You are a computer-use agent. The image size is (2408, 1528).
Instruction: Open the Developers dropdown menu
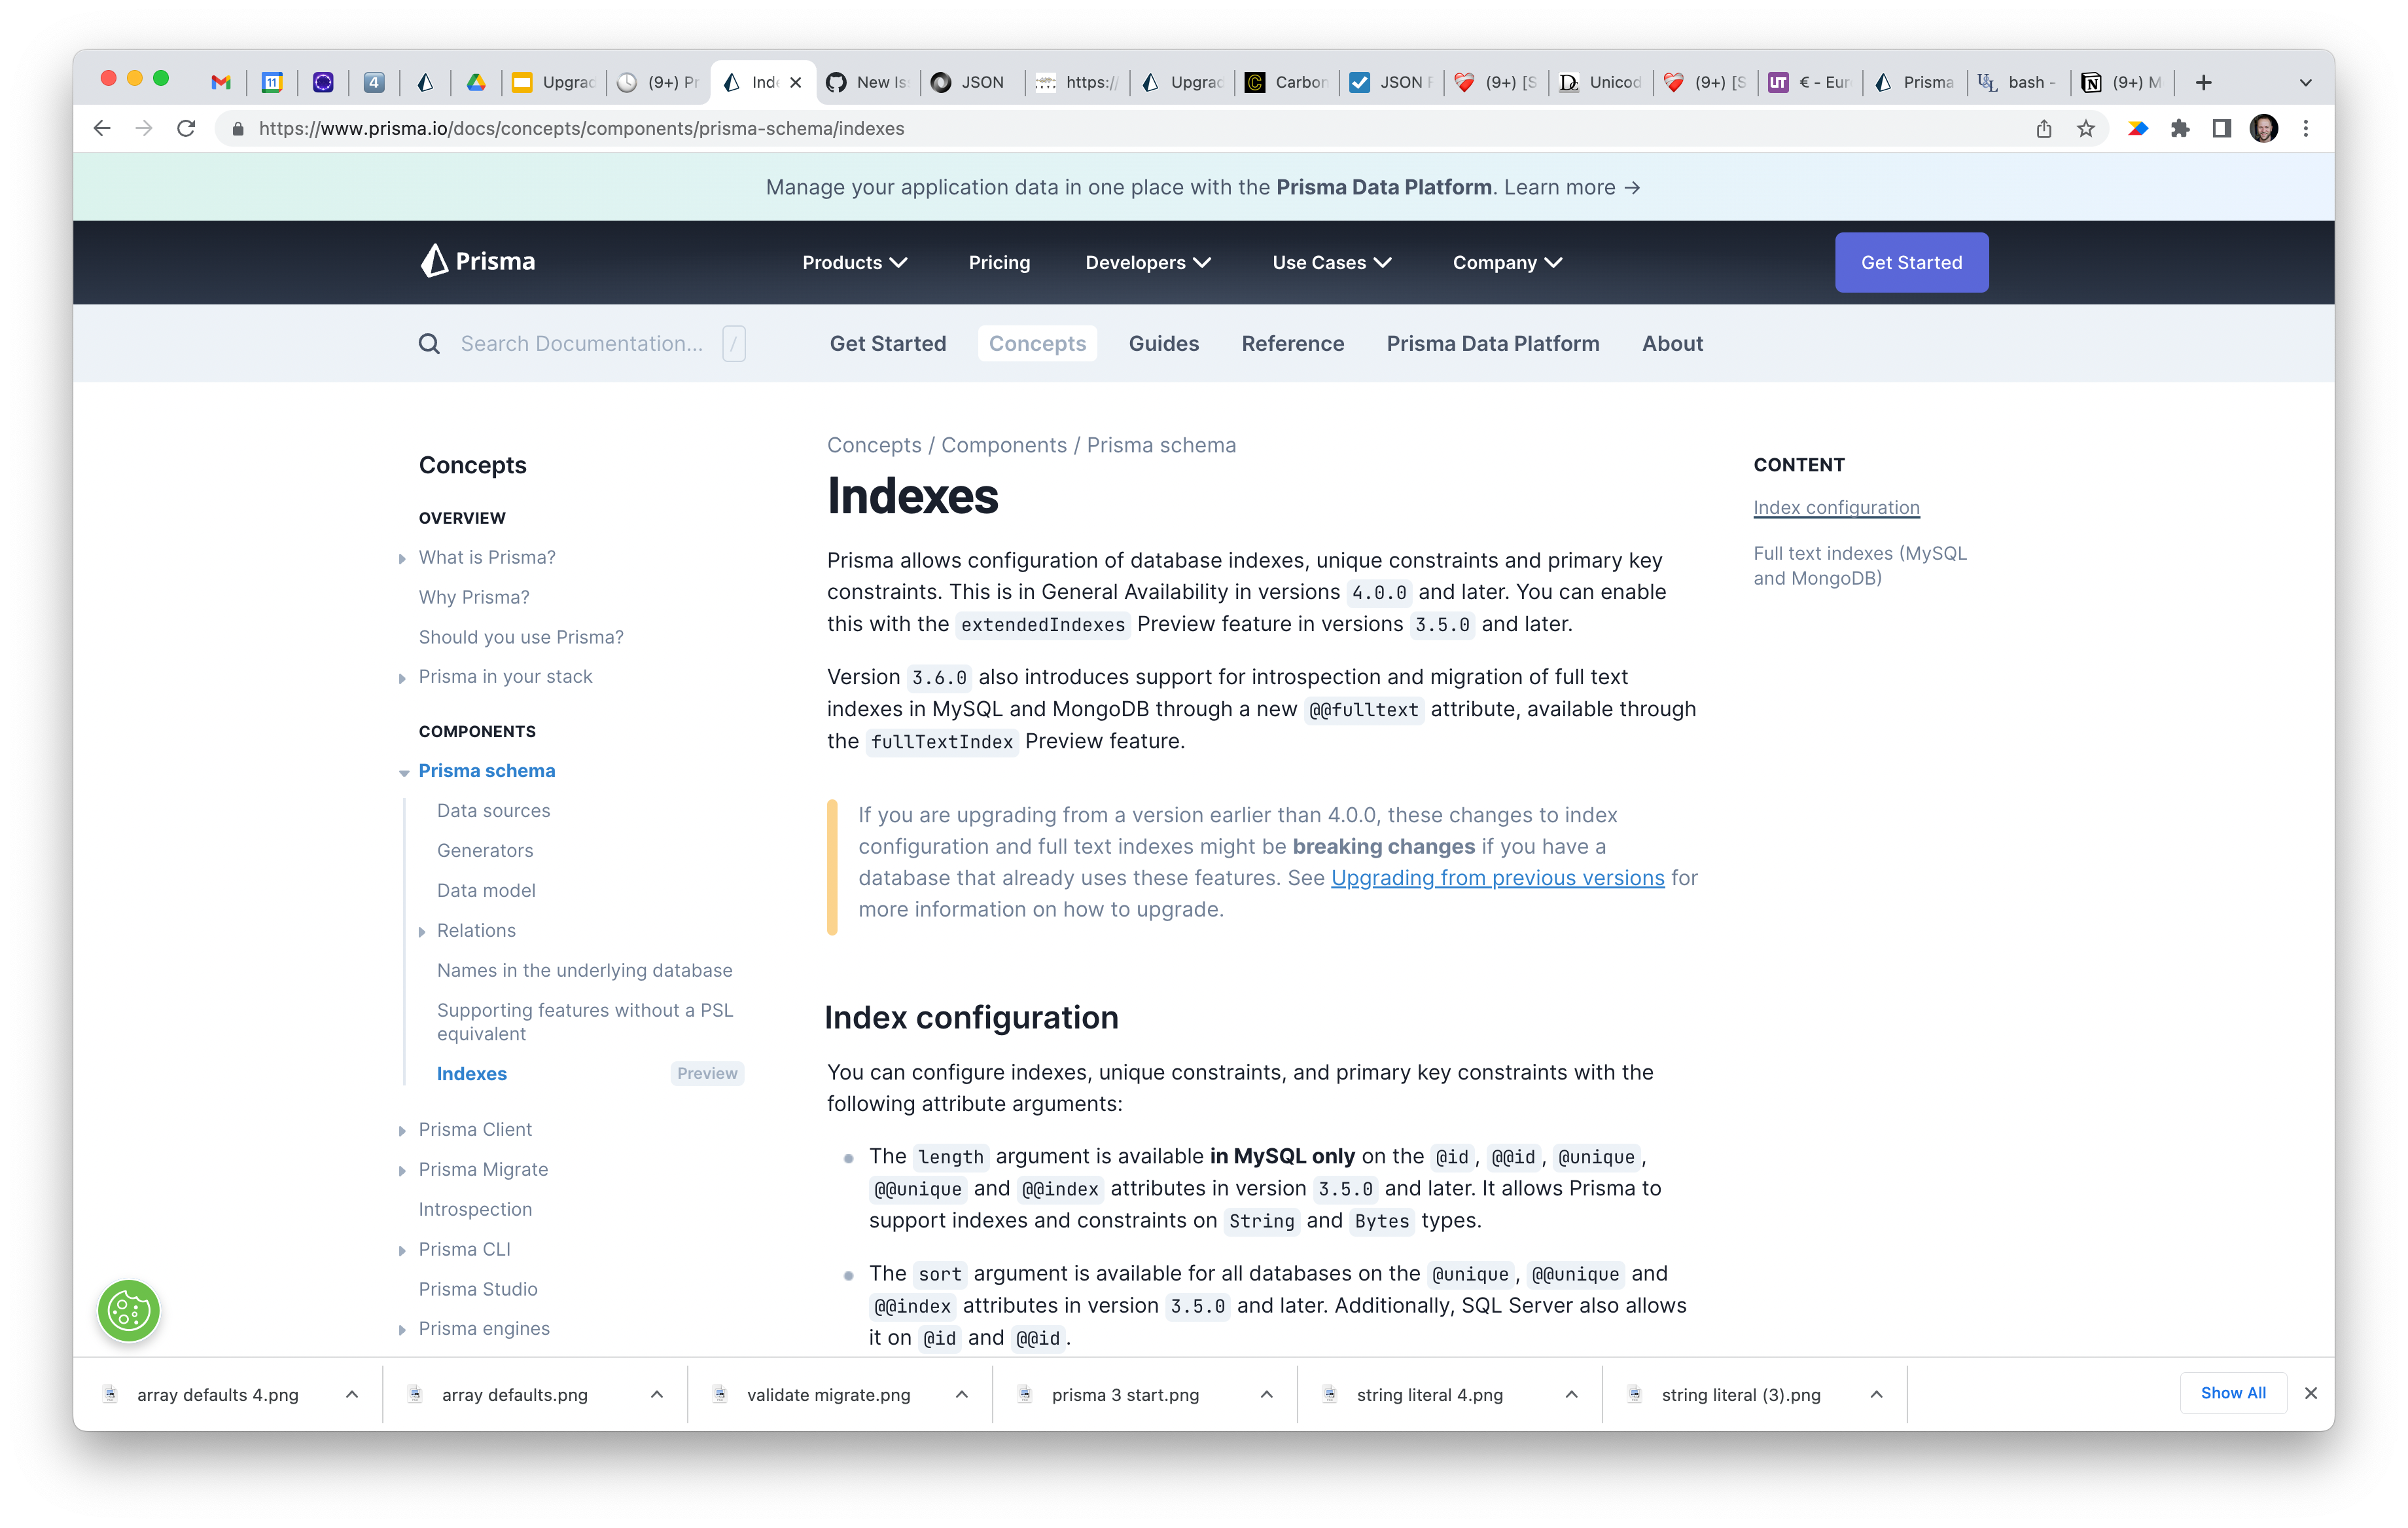tap(1148, 262)
